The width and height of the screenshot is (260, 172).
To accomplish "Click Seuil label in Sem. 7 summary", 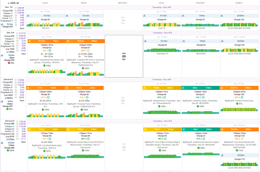I will [x=22, y=28].
